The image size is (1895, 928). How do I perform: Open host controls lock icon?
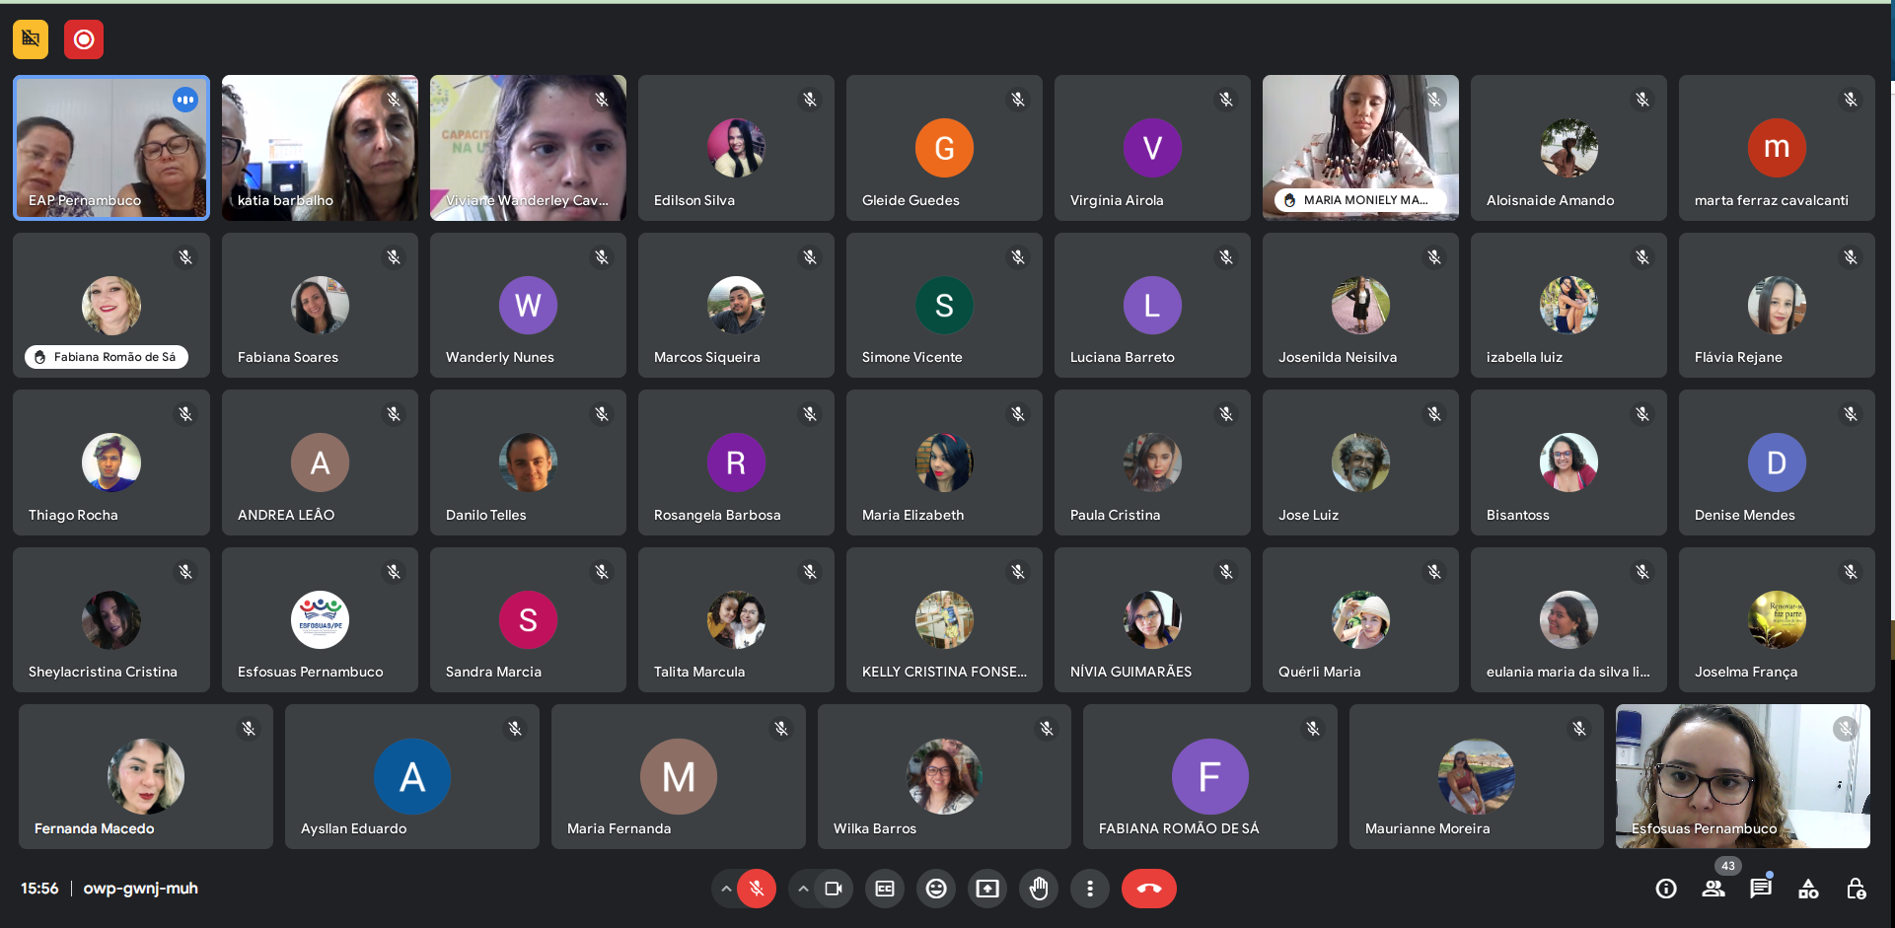pos(1856,889)
